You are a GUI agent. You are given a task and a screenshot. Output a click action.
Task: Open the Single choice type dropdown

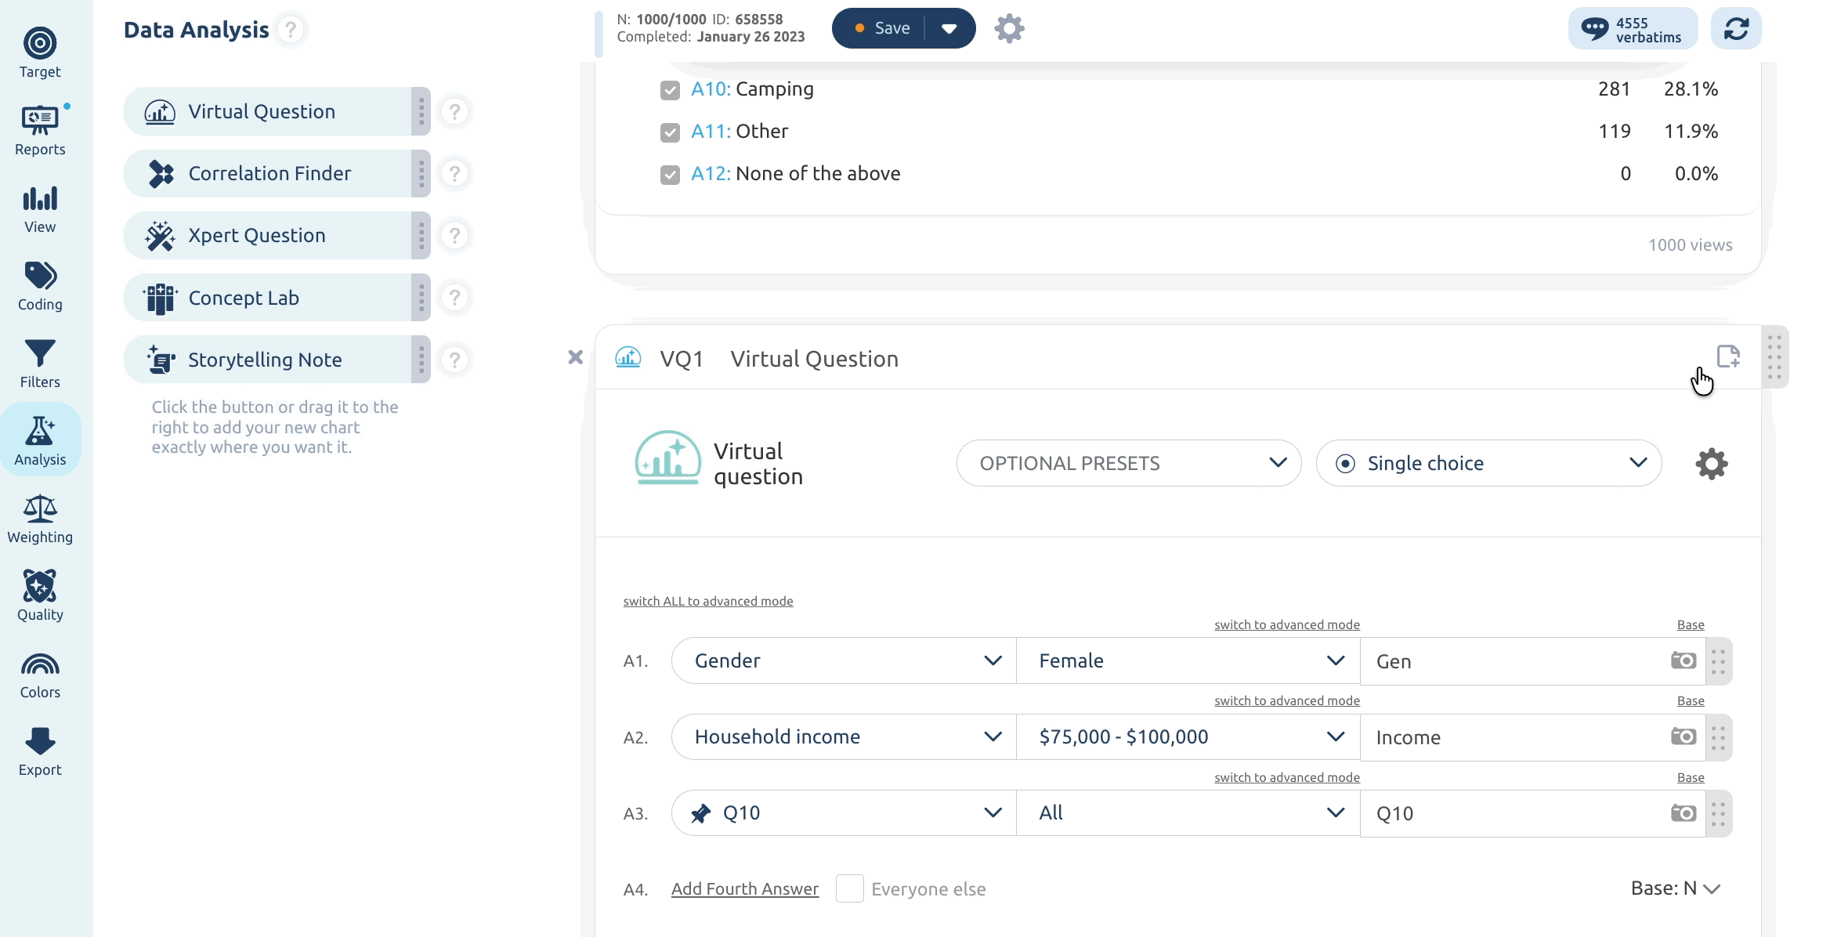1488,463
